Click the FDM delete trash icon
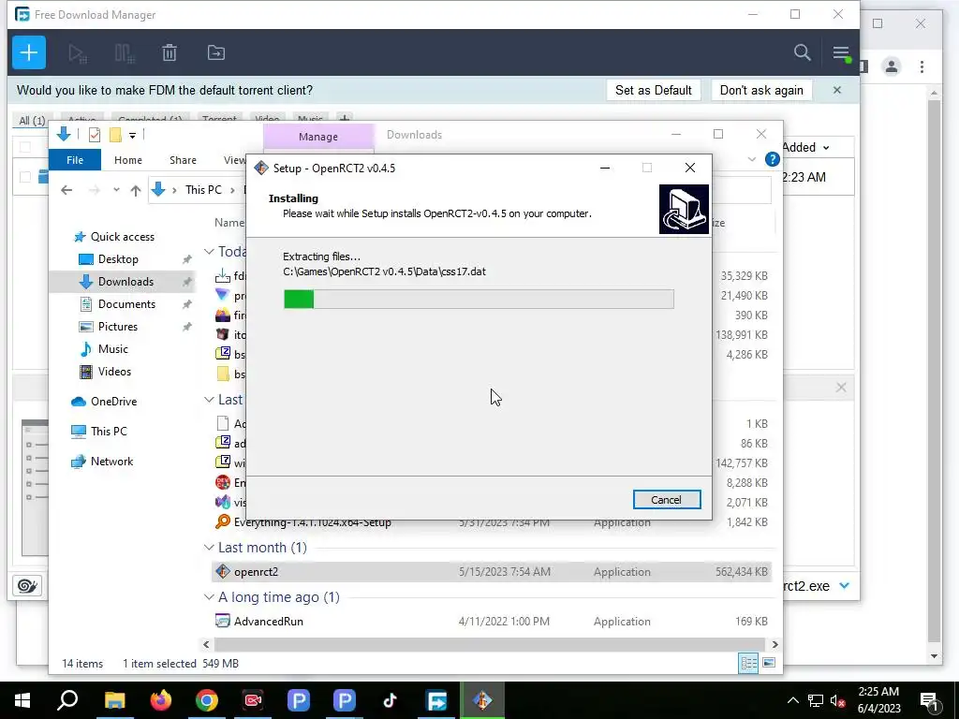 [x=170, y=53]
